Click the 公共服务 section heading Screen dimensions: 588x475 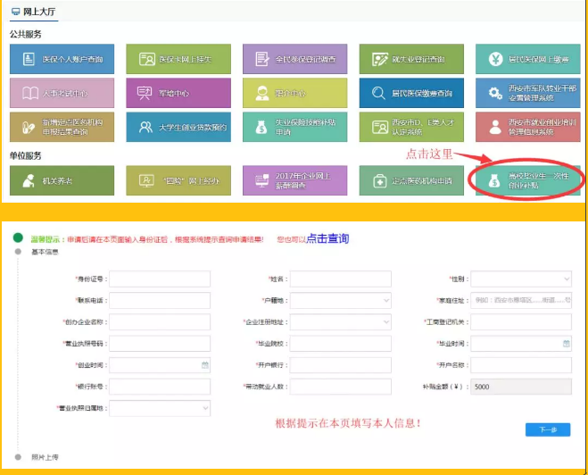[26, 34]
